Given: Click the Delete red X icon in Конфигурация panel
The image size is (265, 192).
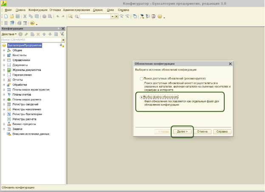Looking at the screenshot, I should 38,34.
